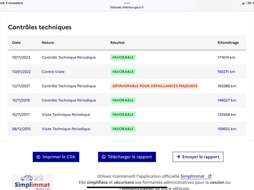Click the 125558 km mileage value
The image size is (254, 190).
point(227,115)
